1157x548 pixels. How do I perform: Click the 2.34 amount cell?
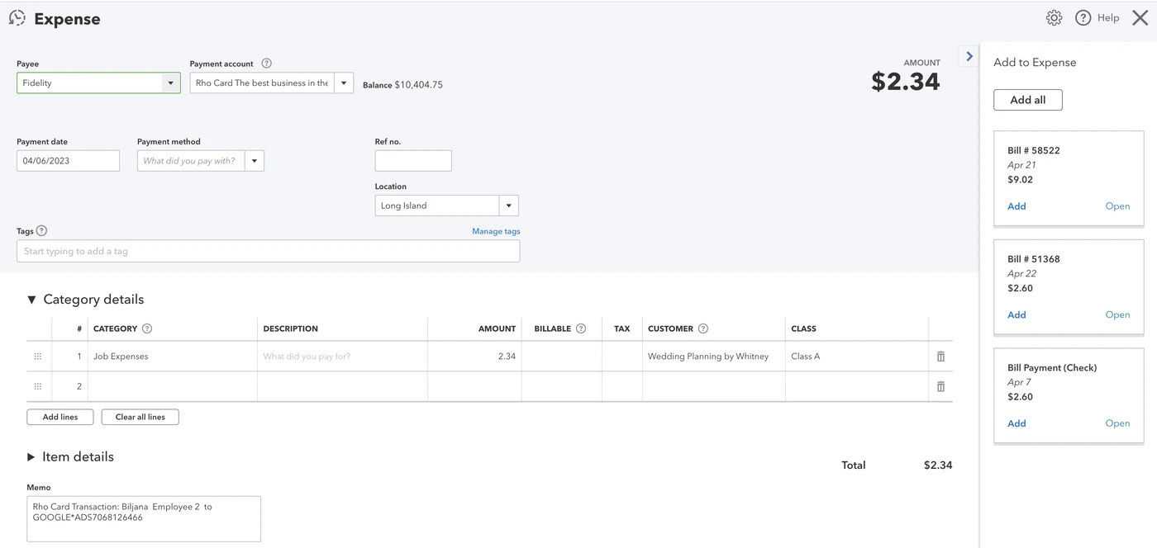(x=474, y=357)
